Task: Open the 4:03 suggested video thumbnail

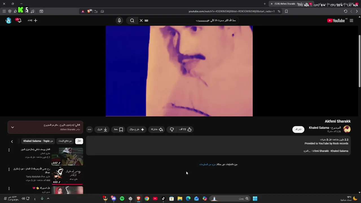Action: point(67,176)
